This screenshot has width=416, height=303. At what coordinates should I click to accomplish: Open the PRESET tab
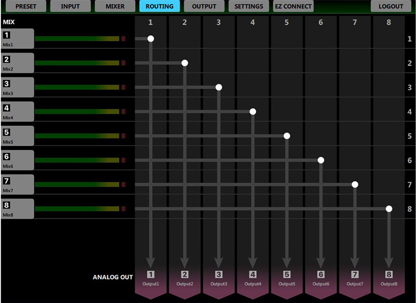click(26, 6)
